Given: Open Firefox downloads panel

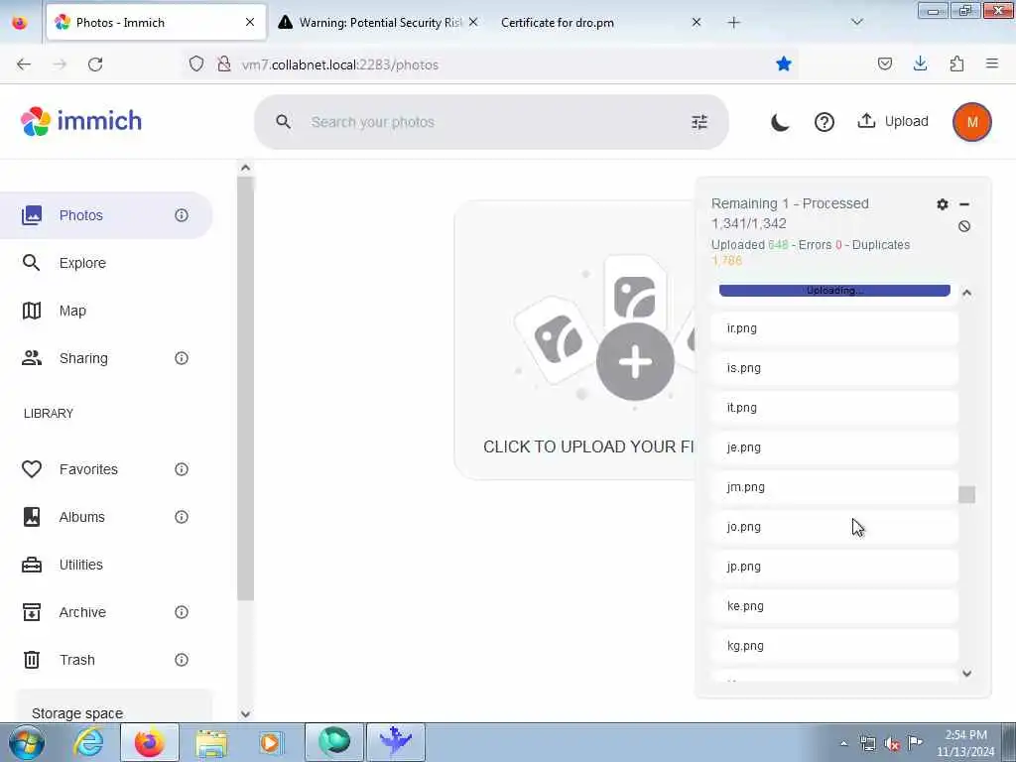Looking at the screenshot, I should pos(920,63).
